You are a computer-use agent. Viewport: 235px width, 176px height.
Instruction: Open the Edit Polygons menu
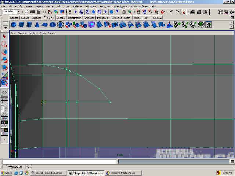pyautogui.click(x=119, y=6)
